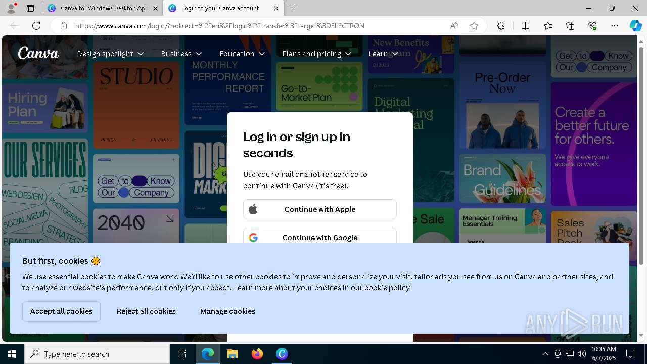647x364 pixels.
Task: Show hidden system tray icons
Action: pos(545,354)
